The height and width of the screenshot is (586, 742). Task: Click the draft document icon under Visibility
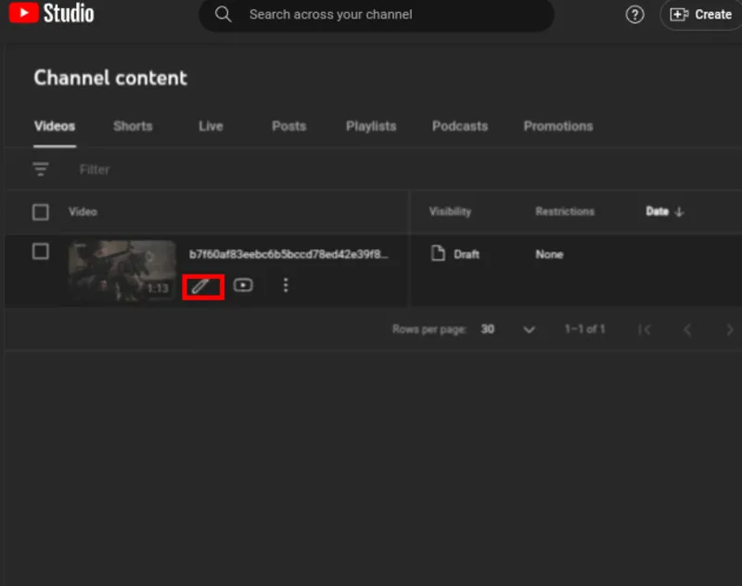(x=438, y=253)
